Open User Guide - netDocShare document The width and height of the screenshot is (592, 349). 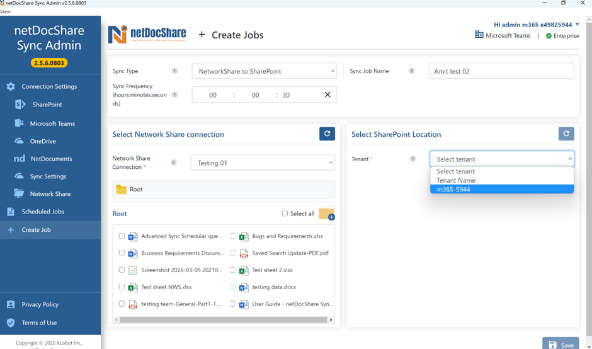point(293,304)
